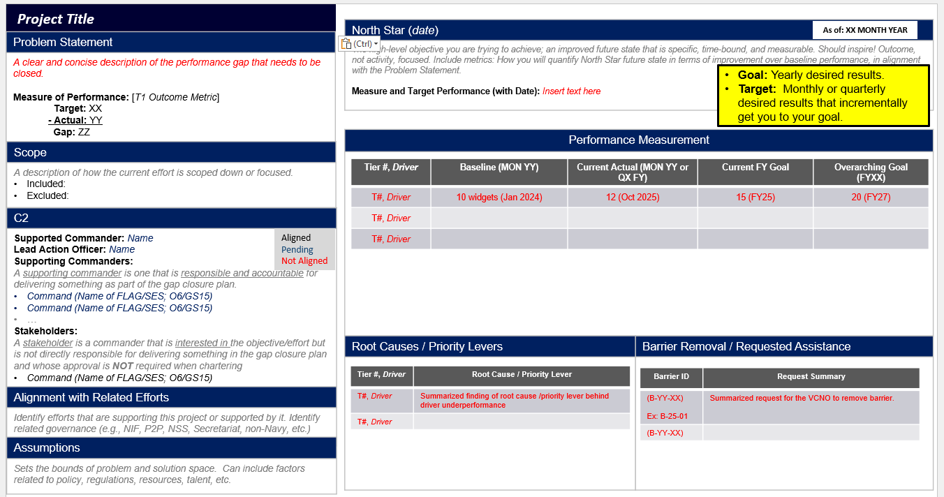Screen dimensions: 944x497
Task: Click the Summarized finding of root cause cell
Action: pos(522,401)
